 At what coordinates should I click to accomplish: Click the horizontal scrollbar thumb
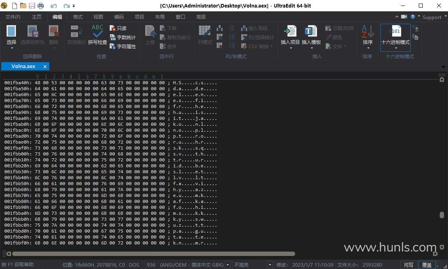pos(153,254)
